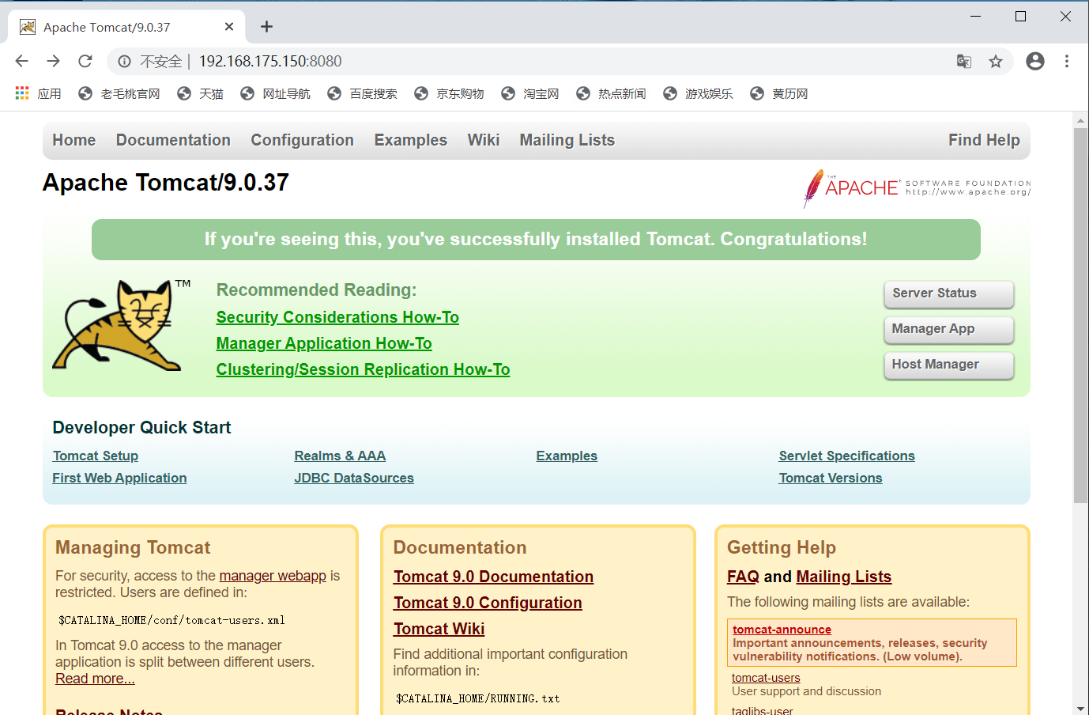Viewport: 1089px width, 715px height.
Task: Open Documentation in the Tomcat navigation bar
Action: [x=173, y=140]
